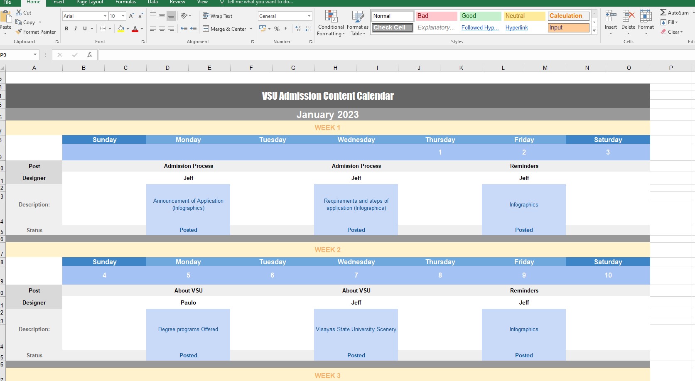The image size is (695, 381).
Task: Open the Insert Function fx dialog
Action: 89,55
